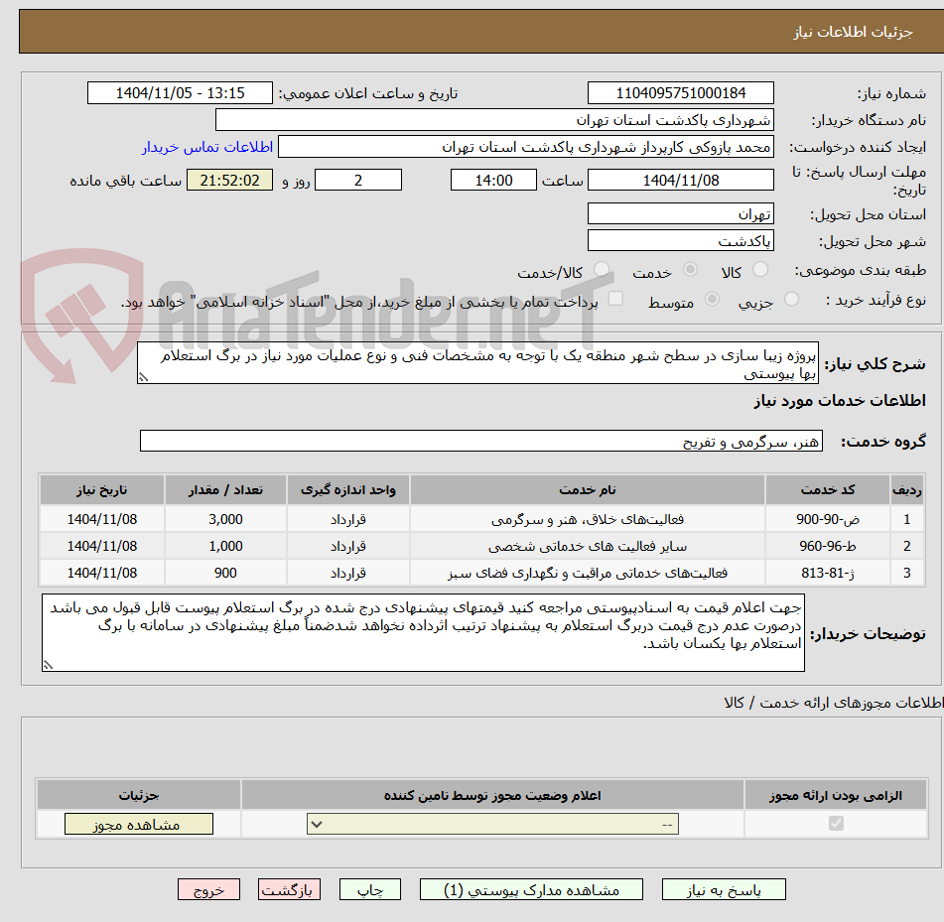Click the واحد اندازه گیری column header
The image size is (944, 922).
[348, 490]
